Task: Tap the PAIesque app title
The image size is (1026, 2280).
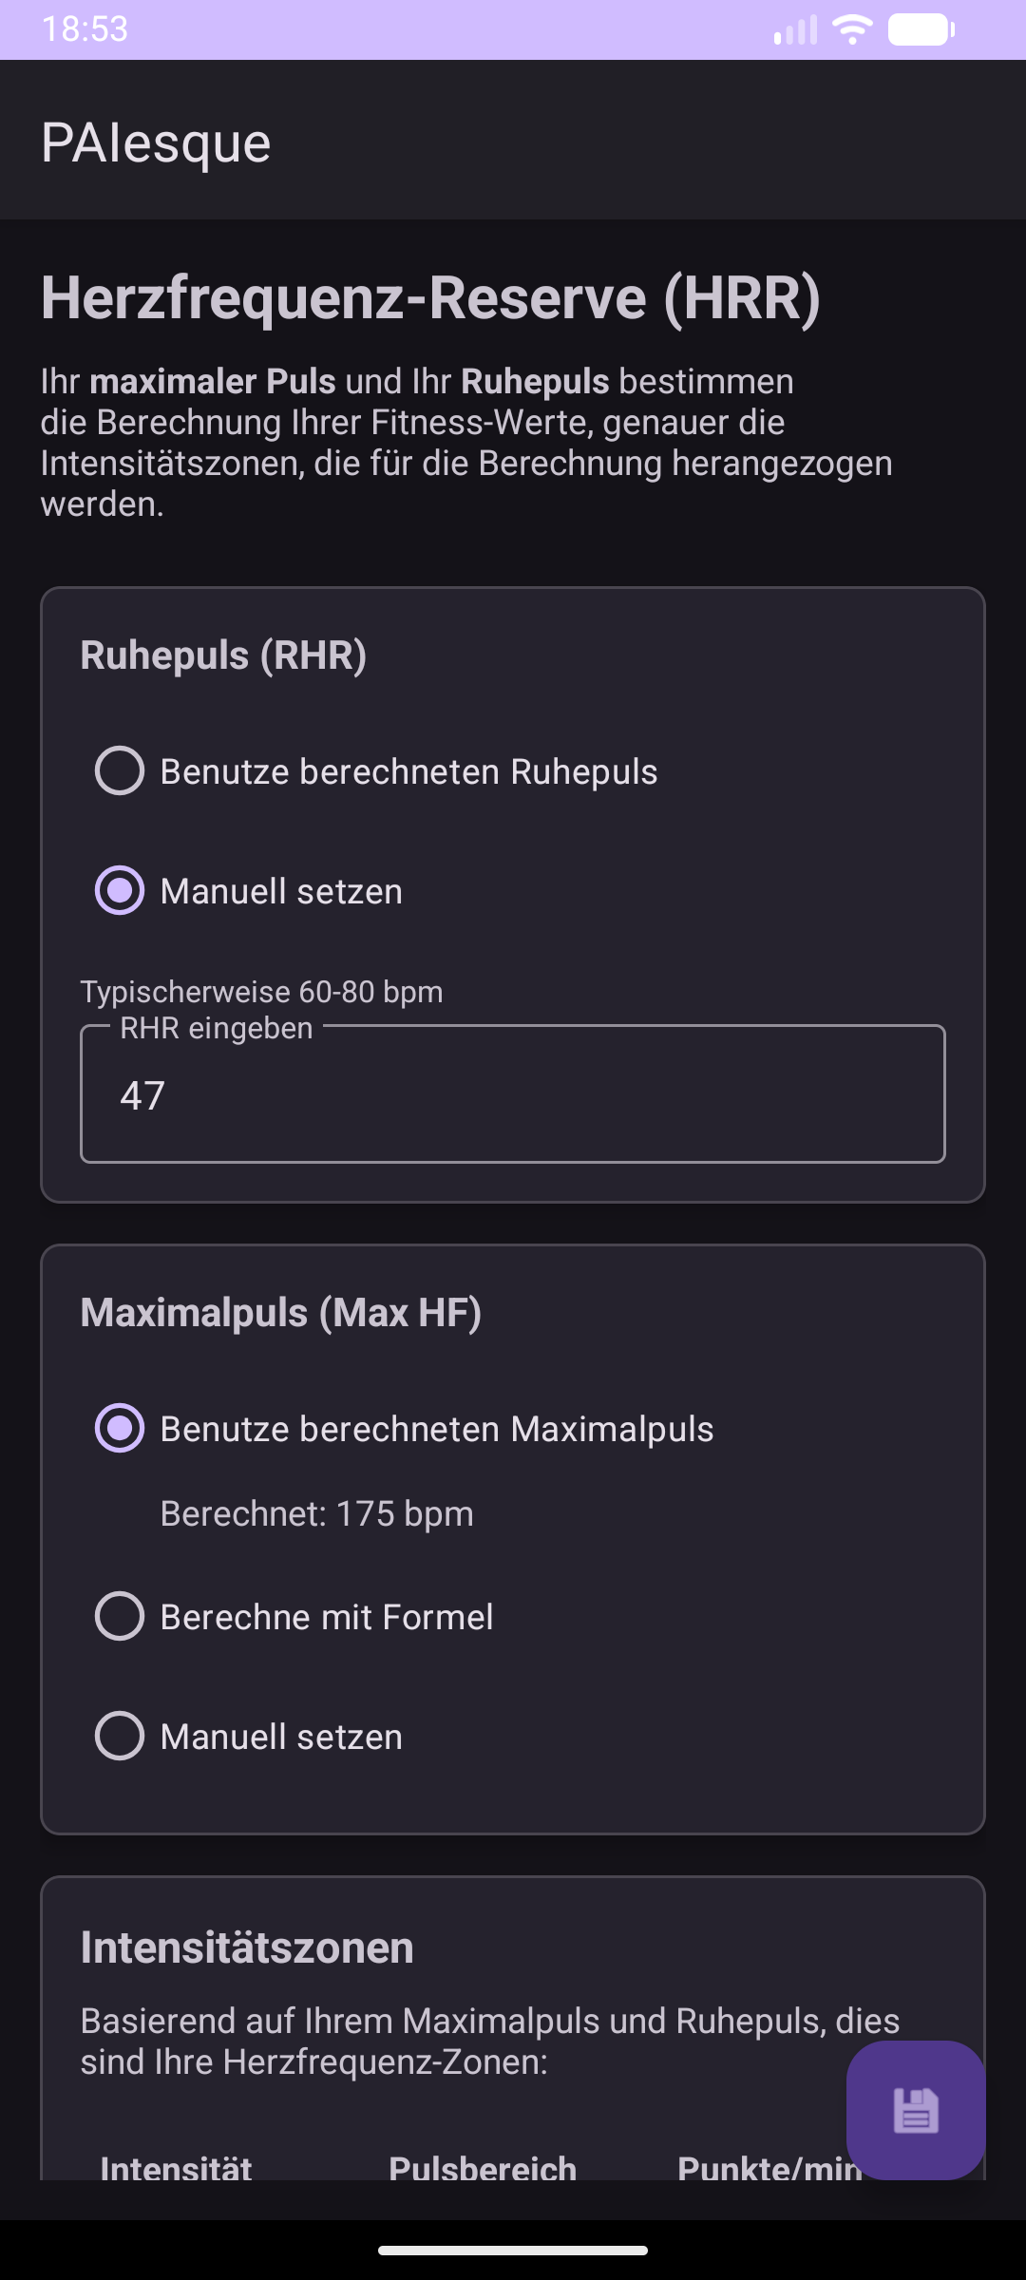Action: [156, 142]
